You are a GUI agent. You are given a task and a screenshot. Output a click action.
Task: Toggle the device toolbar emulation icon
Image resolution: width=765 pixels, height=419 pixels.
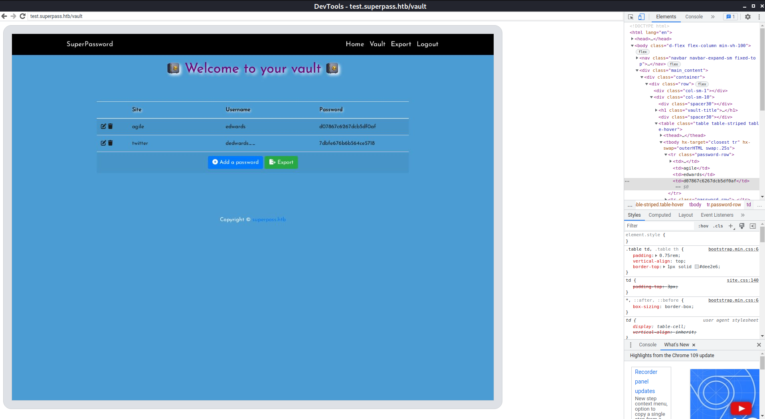[x=641, y=17]
